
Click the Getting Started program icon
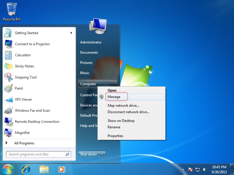point(8,33)
